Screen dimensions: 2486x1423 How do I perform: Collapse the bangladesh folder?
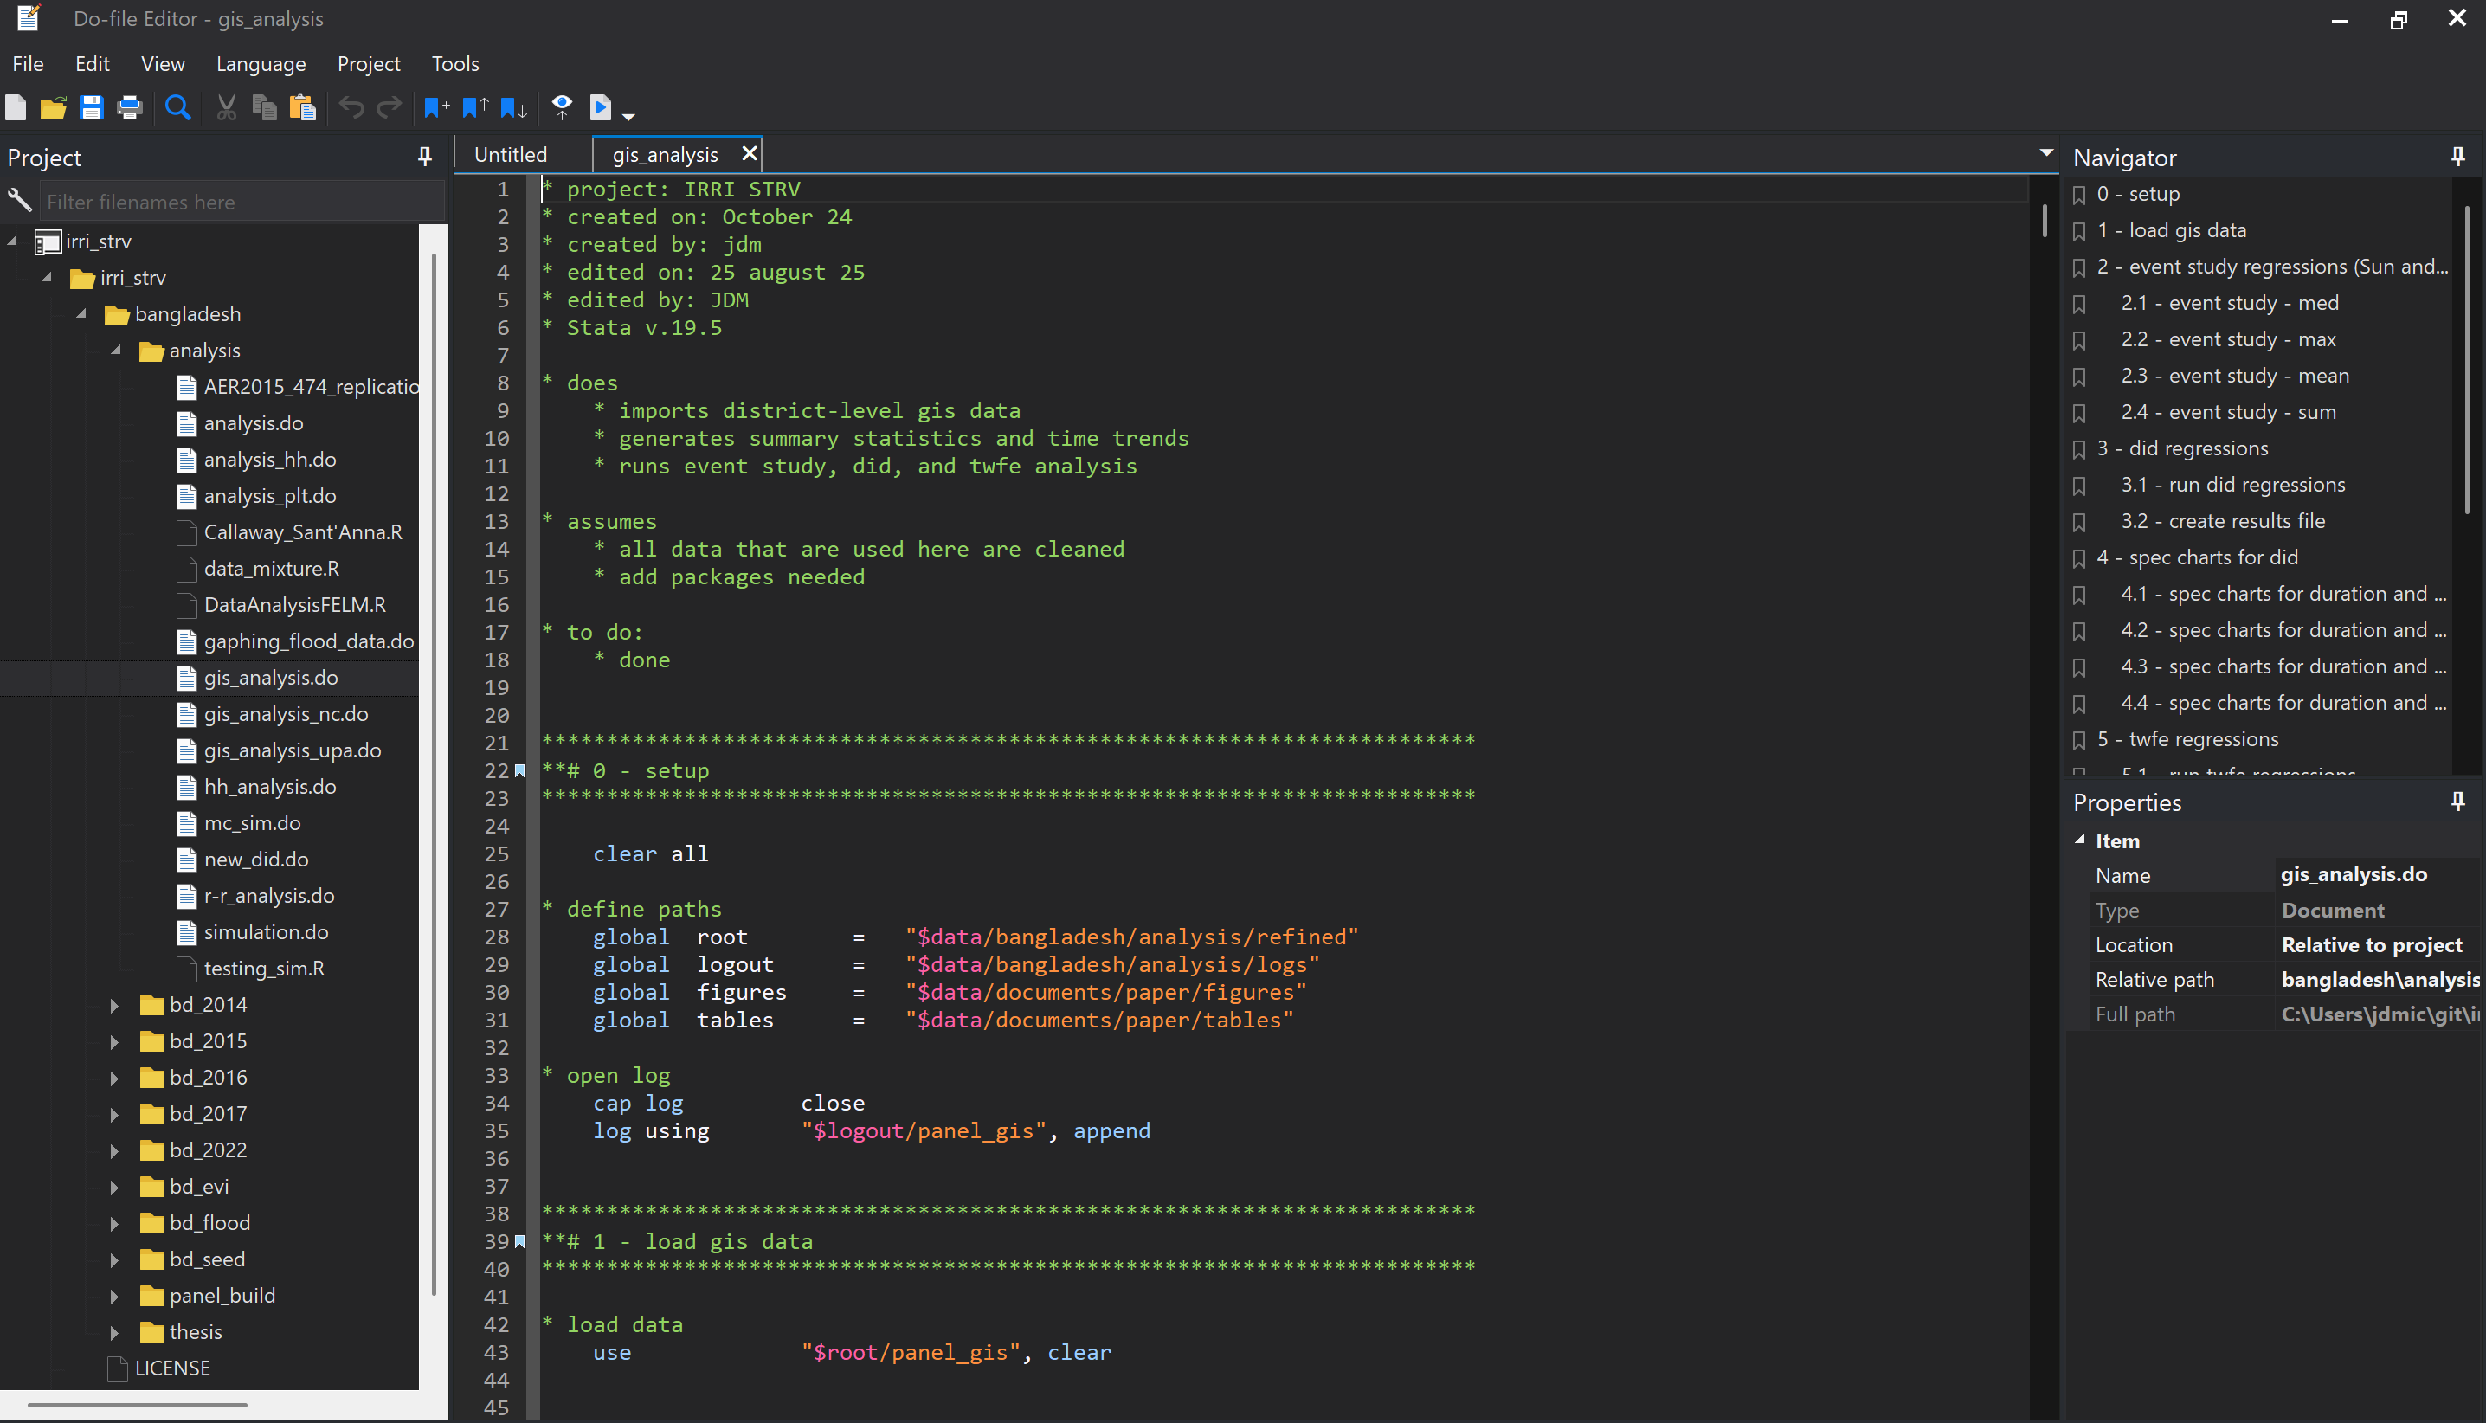coord(82,313)
